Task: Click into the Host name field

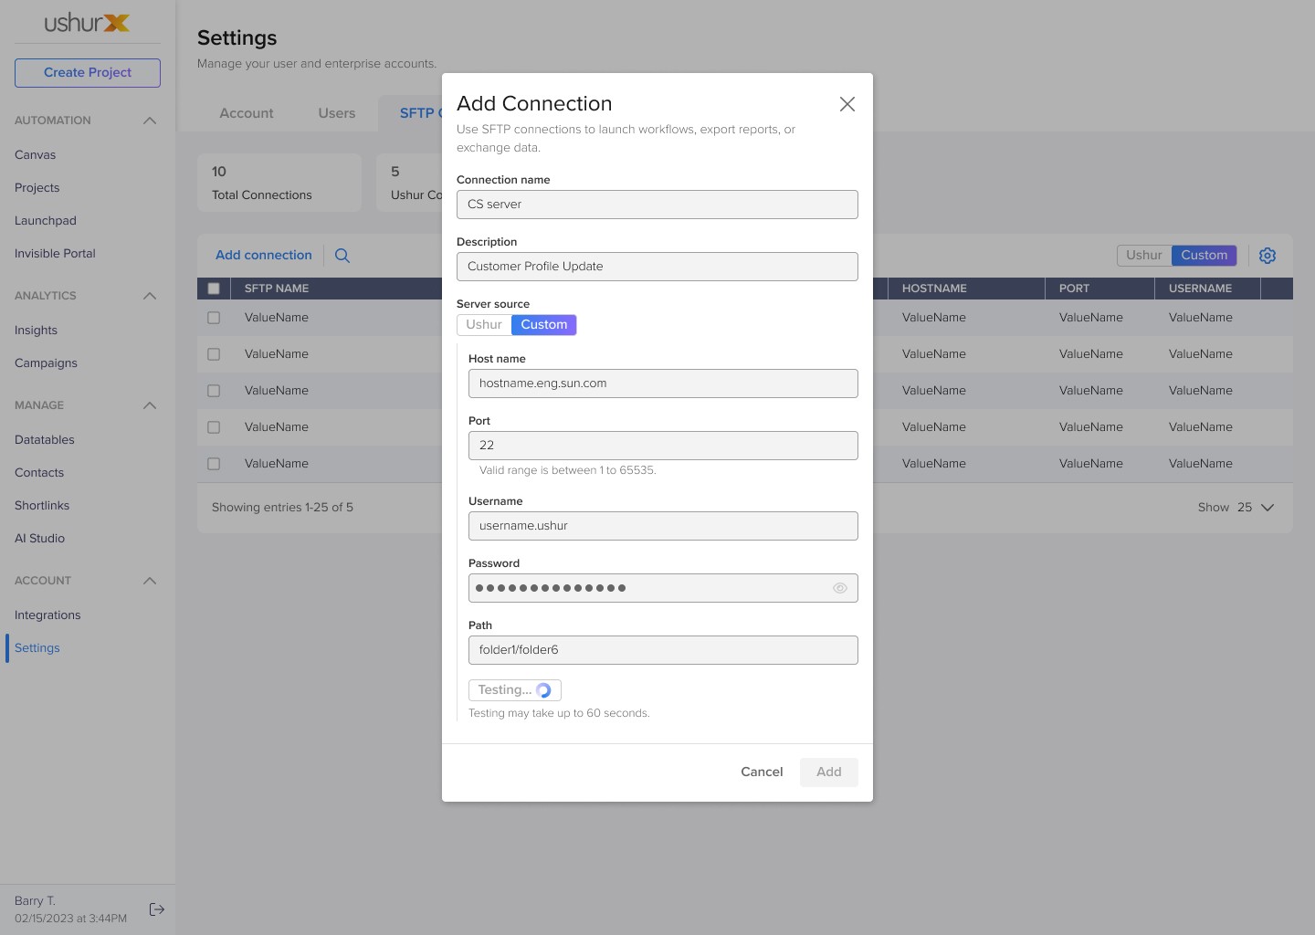Action: pos(663,383)
